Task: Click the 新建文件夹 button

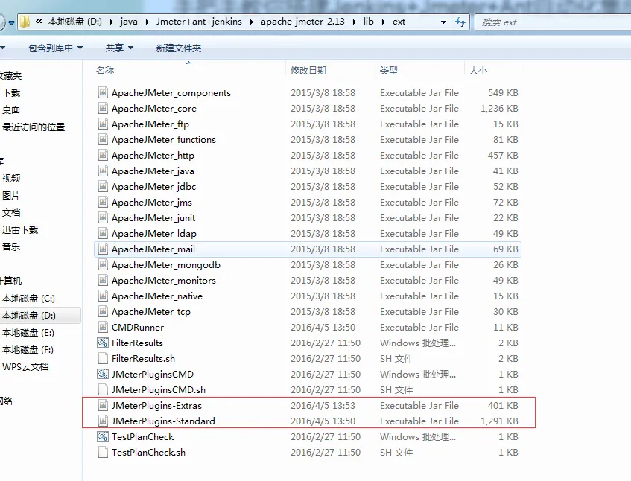Action: (x=179, y=48)
